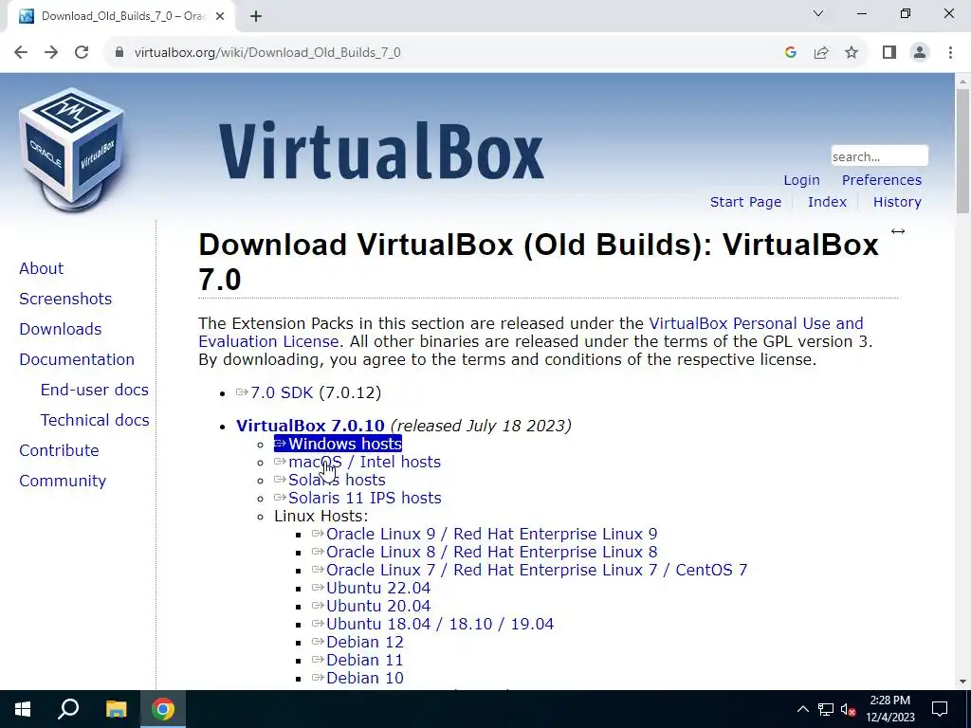The height and width of the screenshot is (728, 971).
Task: Click Chrome icon on taskbar
Action: pos(163,709)
